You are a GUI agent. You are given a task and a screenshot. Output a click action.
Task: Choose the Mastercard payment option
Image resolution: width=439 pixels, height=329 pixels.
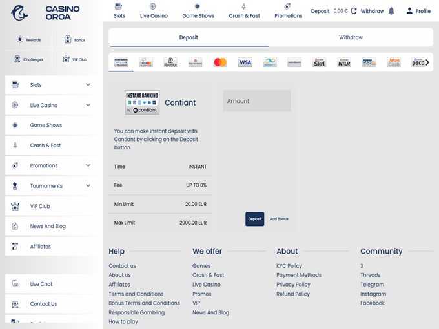pos(220,62)
